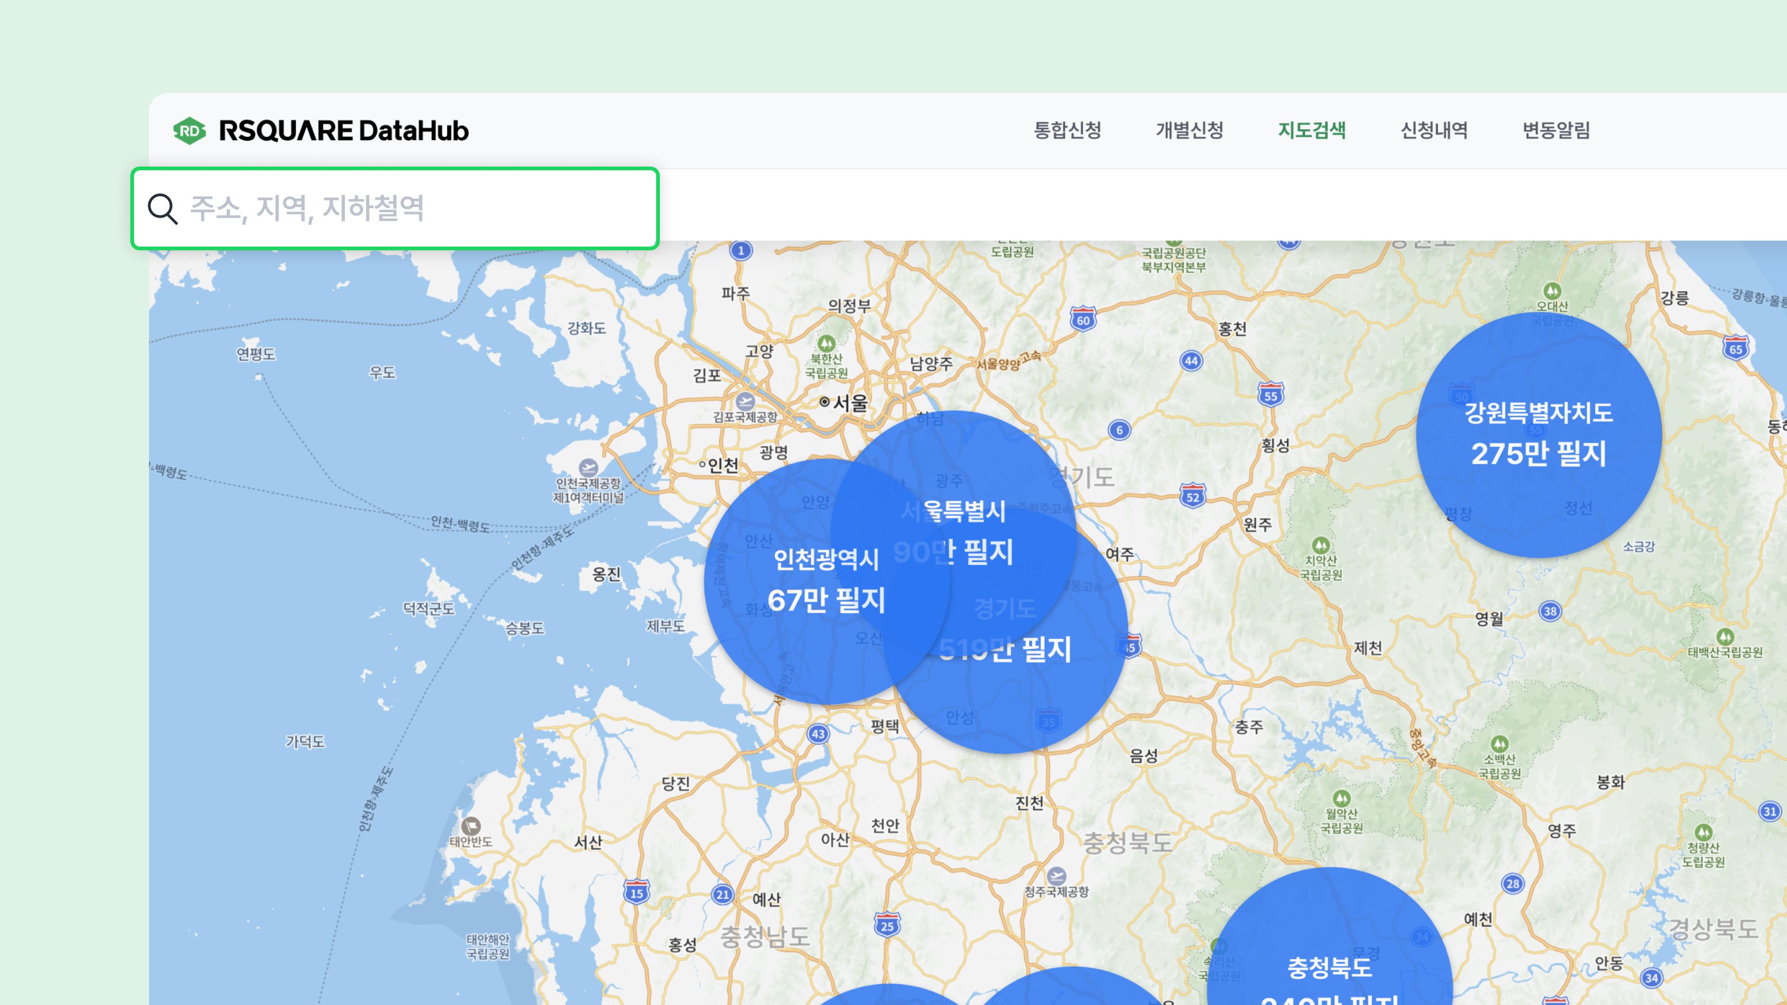Open the 개별신청 menu tab
The width and height of the screenshot is (1787, 1005).
(1190, 130)
